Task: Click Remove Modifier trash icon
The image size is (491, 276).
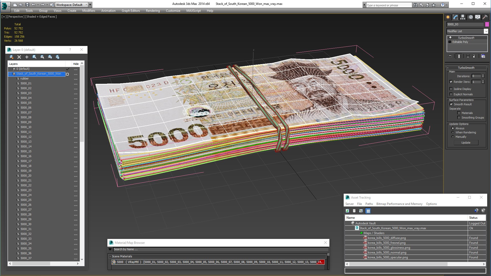Action: coord(474,56)
